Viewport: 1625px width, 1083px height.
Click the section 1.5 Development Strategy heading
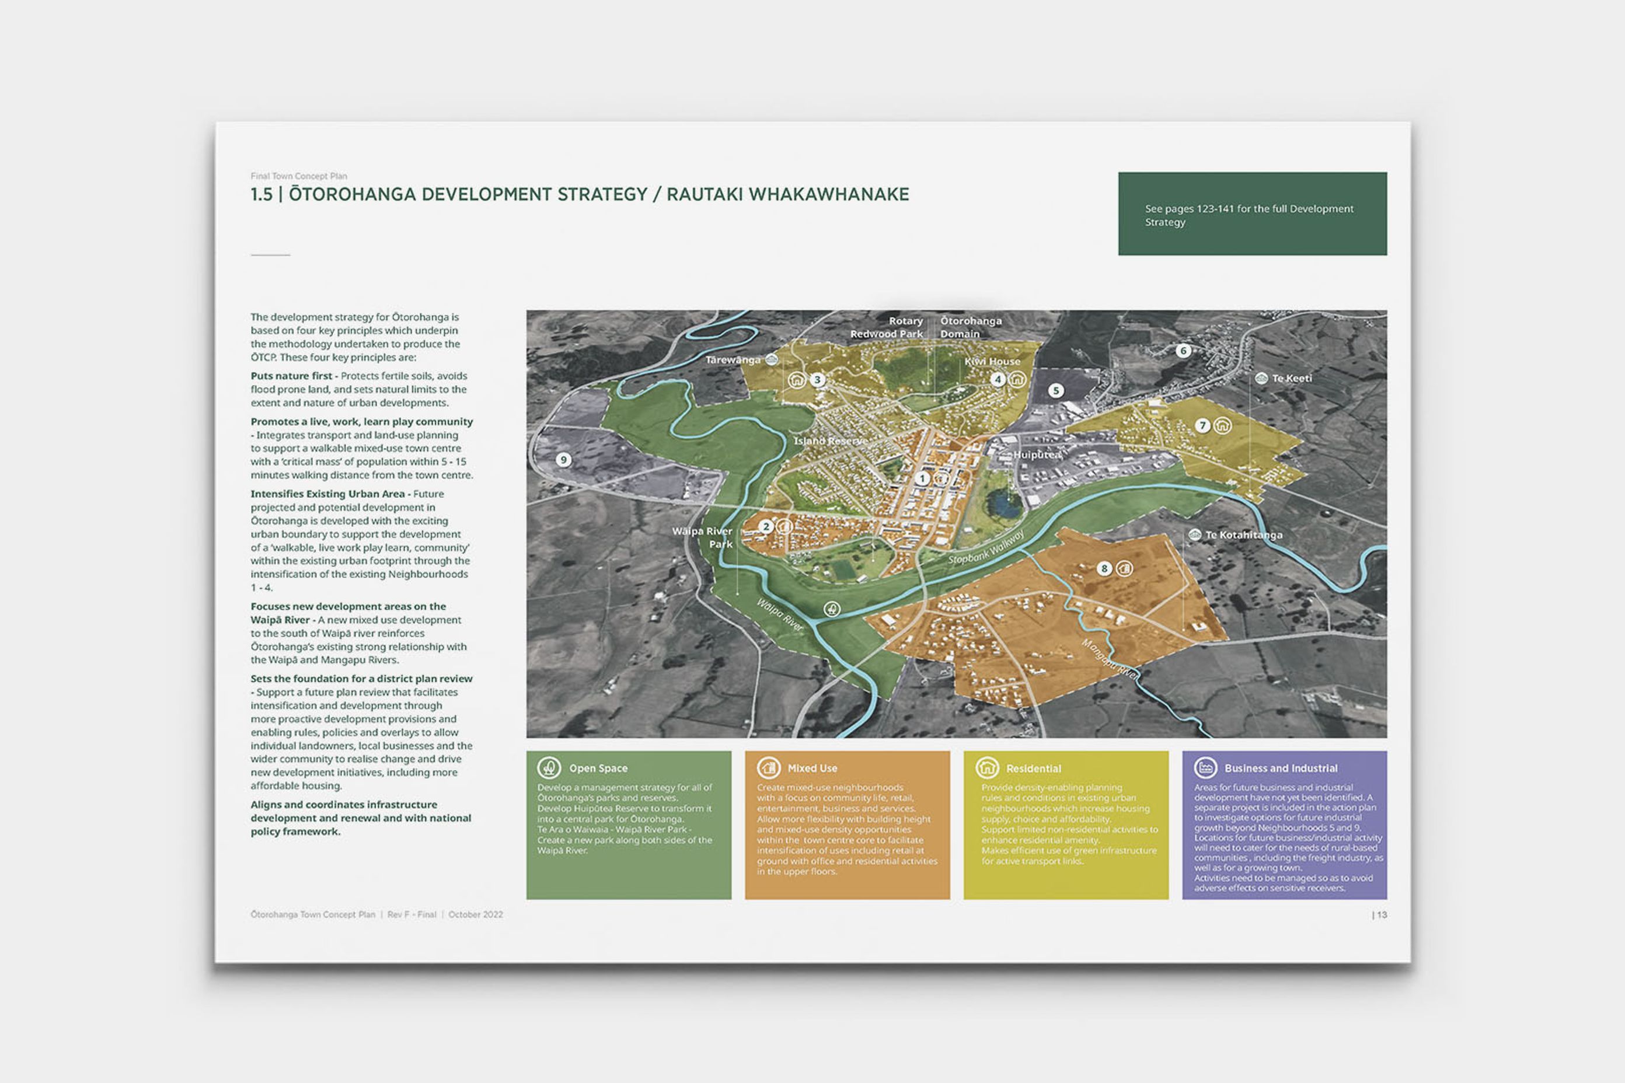tap(579, 194)
